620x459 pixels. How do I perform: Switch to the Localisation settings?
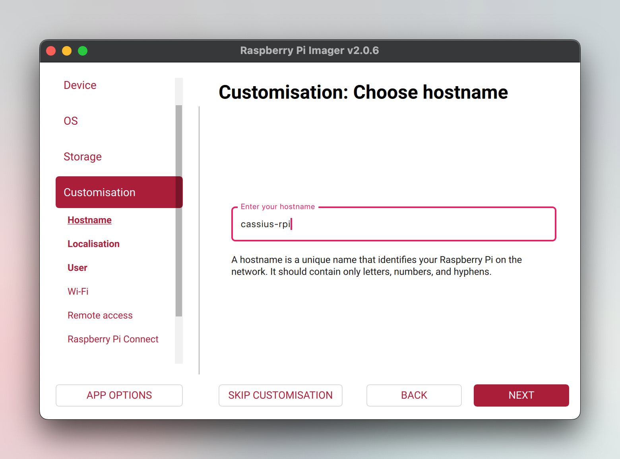93,243
